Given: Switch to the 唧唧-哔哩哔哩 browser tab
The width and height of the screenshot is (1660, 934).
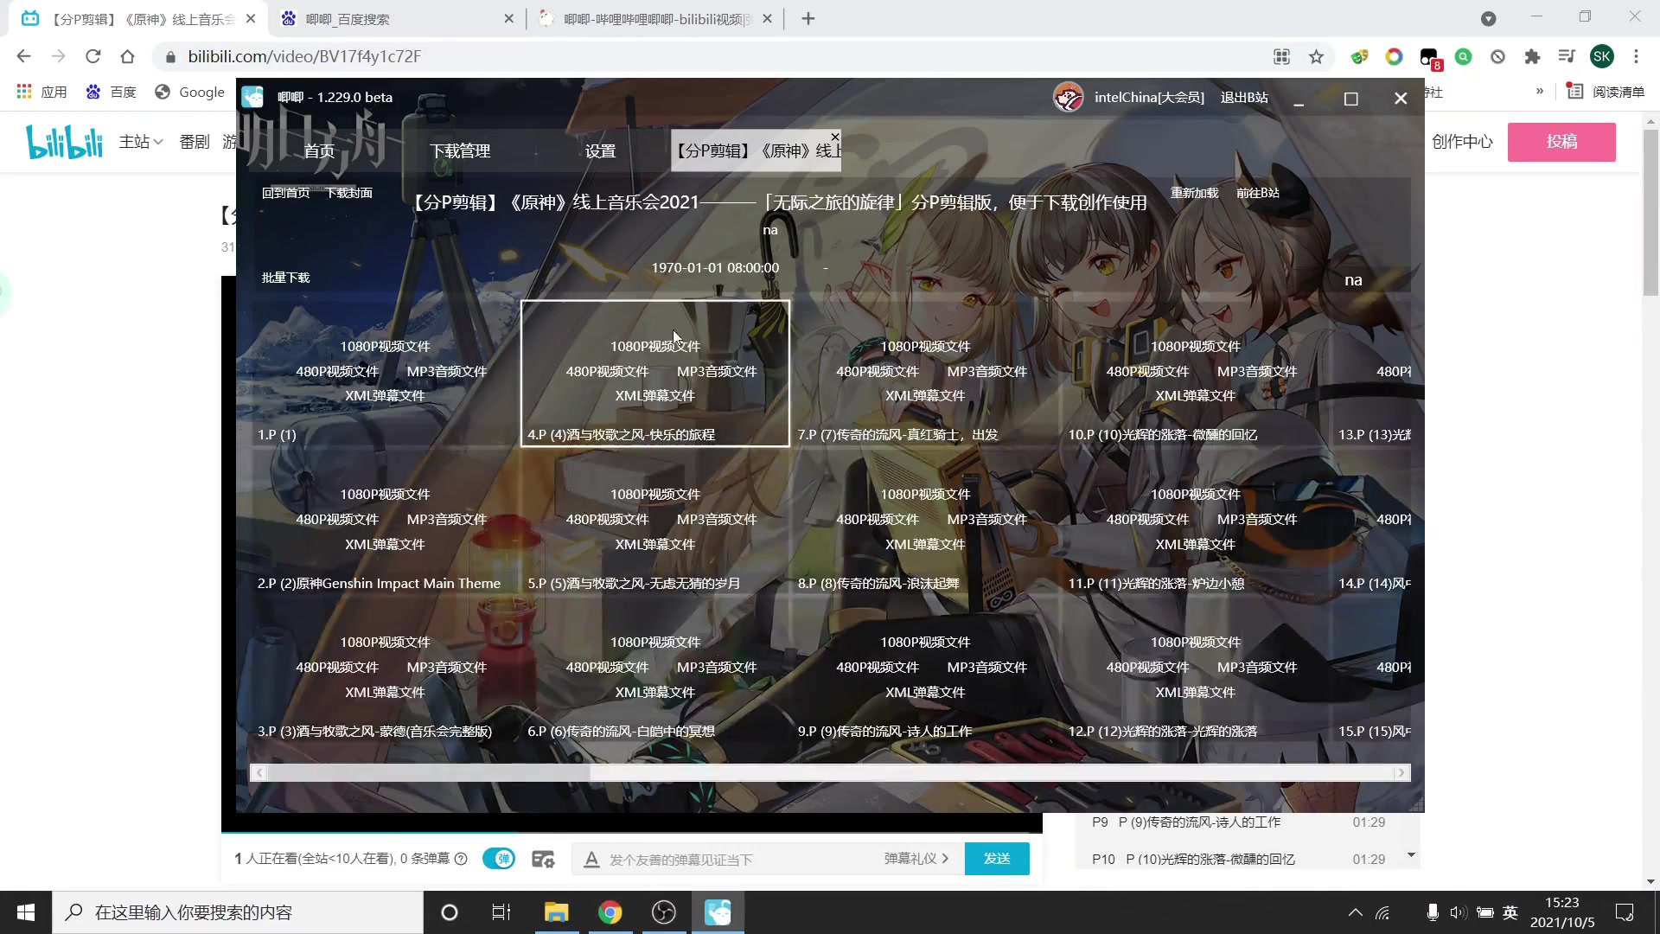Looking at the screenshot, I should 655,19.
